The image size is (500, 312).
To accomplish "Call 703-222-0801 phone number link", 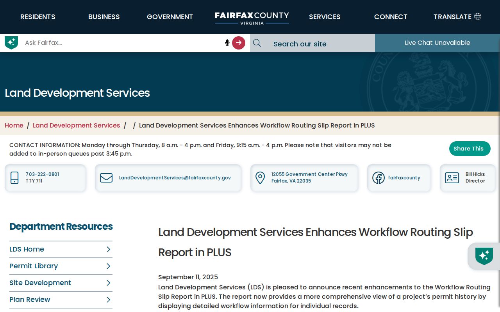I will (x=43, y=174).
